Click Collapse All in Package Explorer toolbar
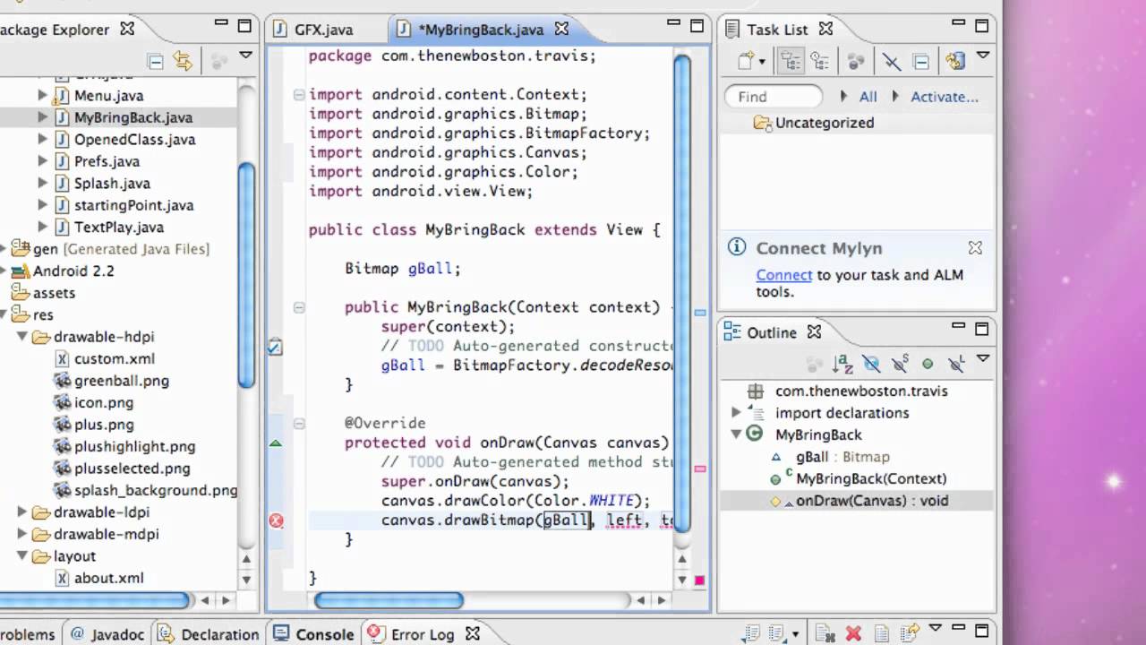The width and height of the screenshot is (1146, 645). [x=156, y=61]
